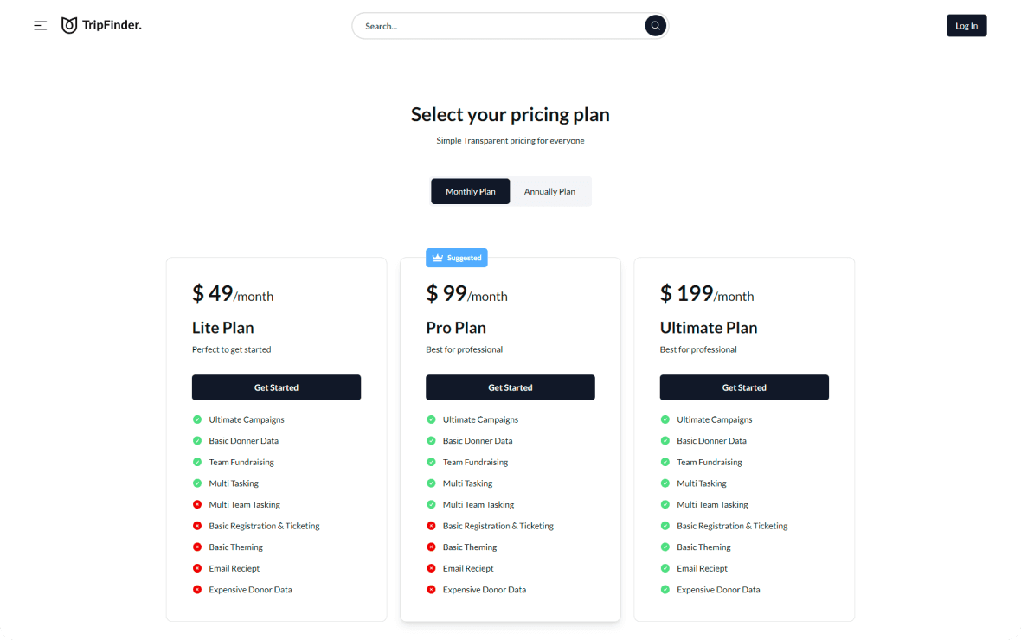The image size is (1021, 640).
Task: Get Started with the Pro Plan
Action: coord(510,387)
